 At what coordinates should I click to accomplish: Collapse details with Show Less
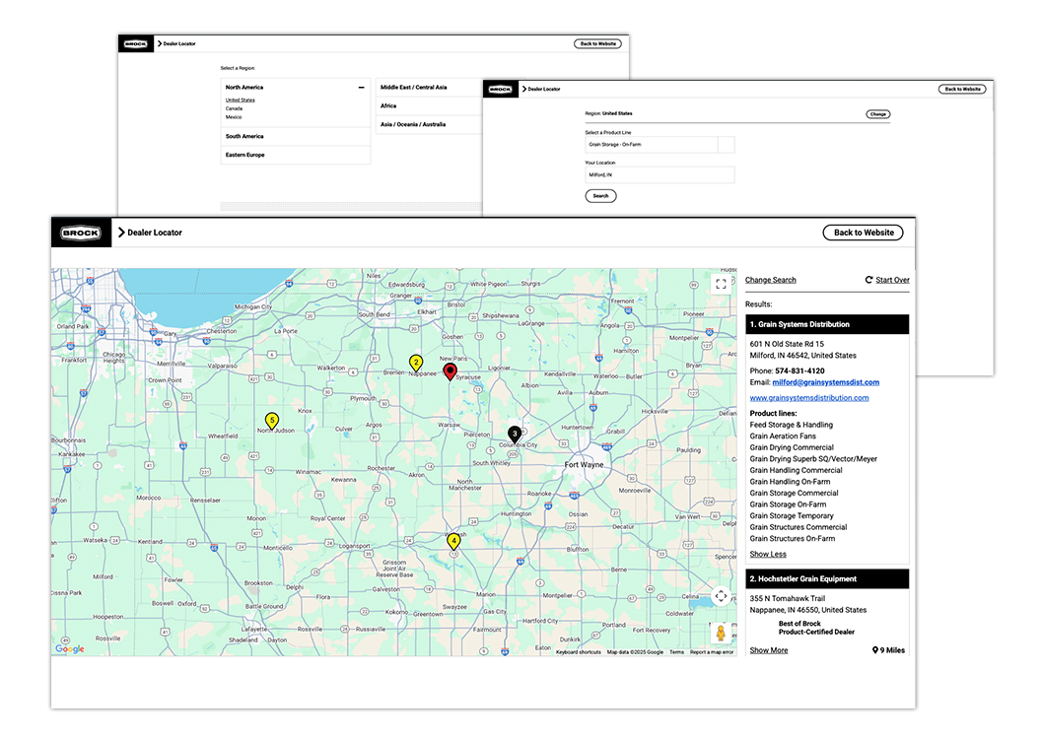click(x=768, y=555)
